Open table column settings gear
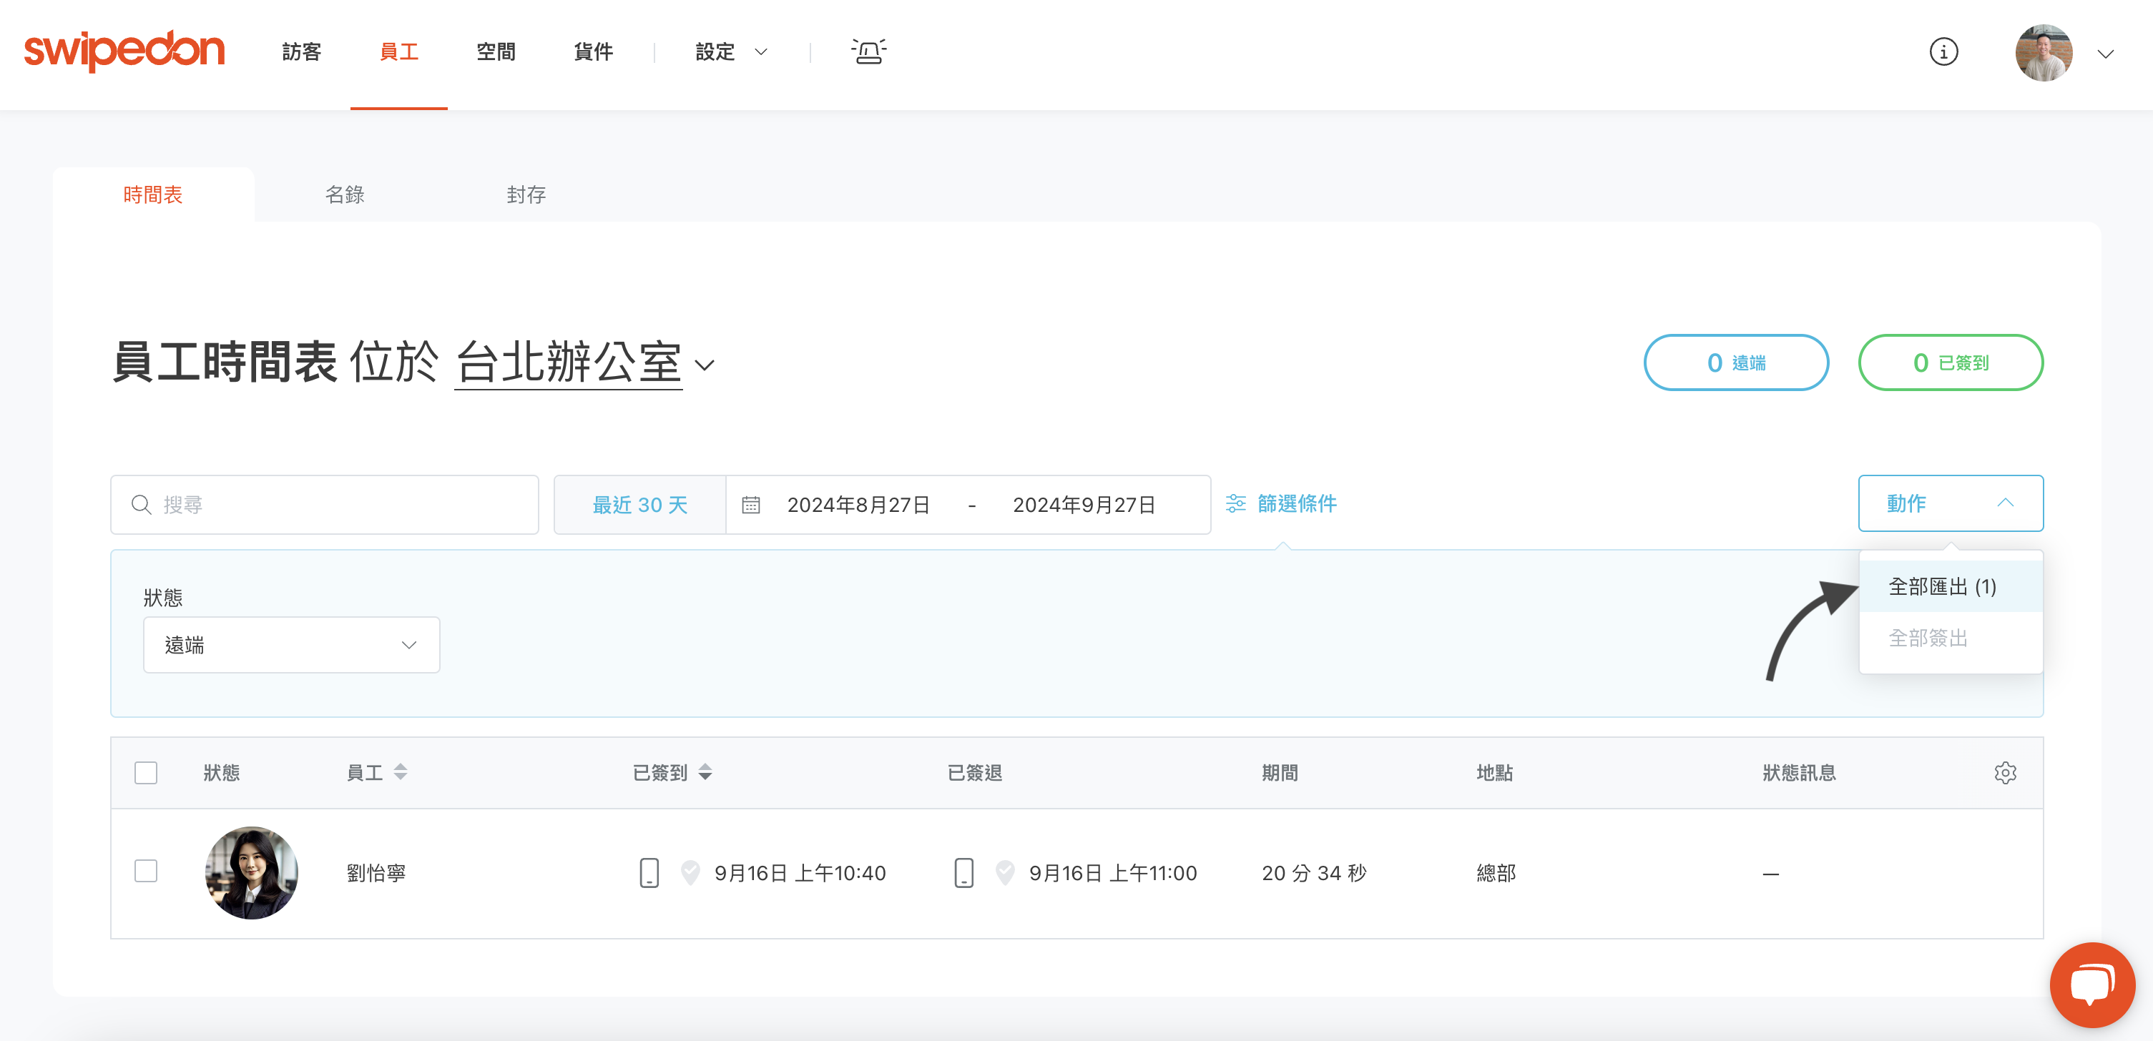 click(2005, 773)
